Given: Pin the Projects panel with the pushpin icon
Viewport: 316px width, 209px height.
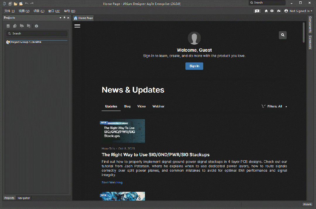Looking at the screenshot, I should tap(64, 18).
